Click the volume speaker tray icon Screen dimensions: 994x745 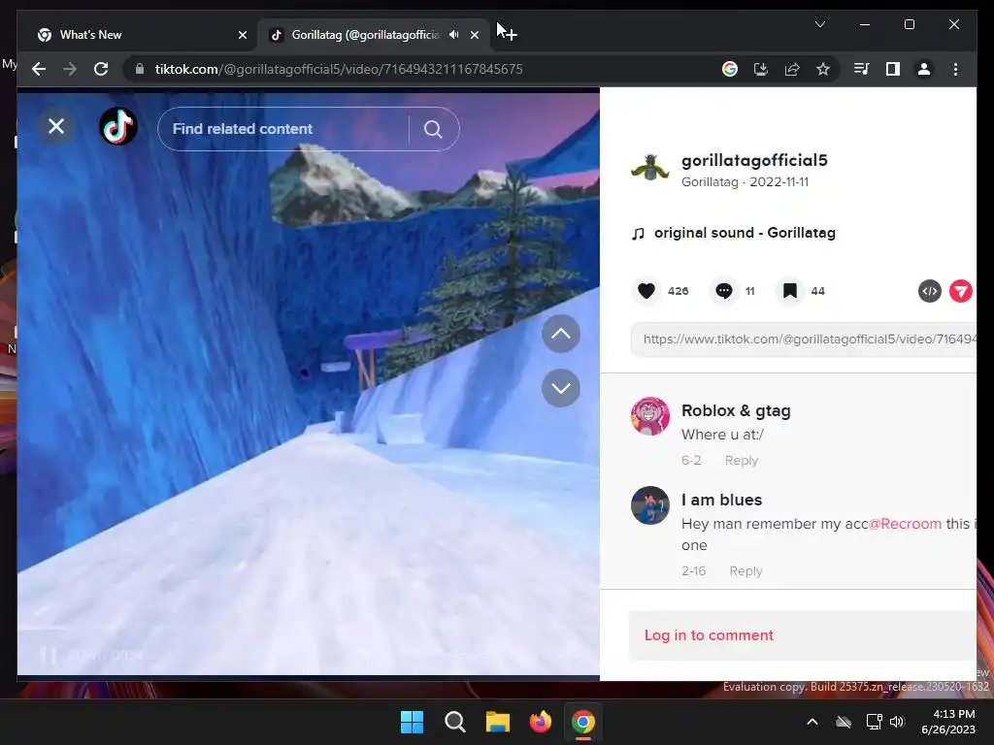coord(897,722)
